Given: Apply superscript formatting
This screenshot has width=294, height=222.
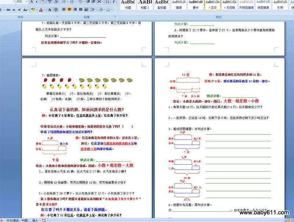Looking at the screenshot, I should [20, 10].
